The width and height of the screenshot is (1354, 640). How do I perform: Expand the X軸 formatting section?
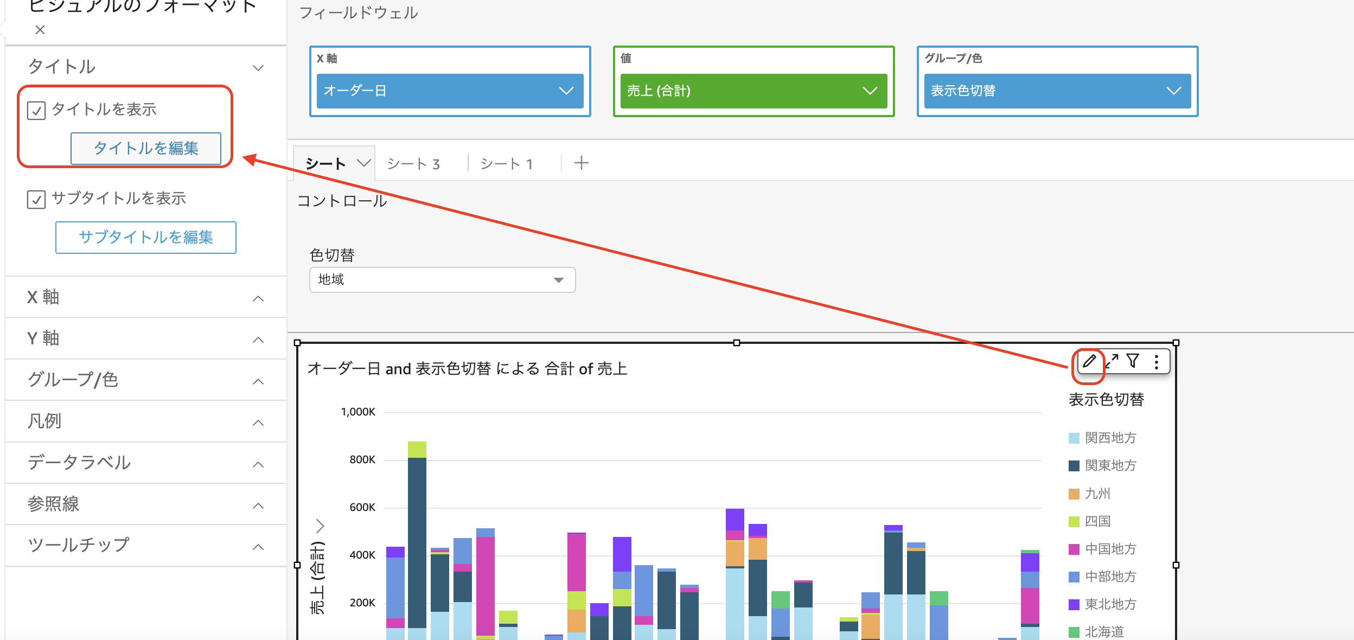coord(259,297)
